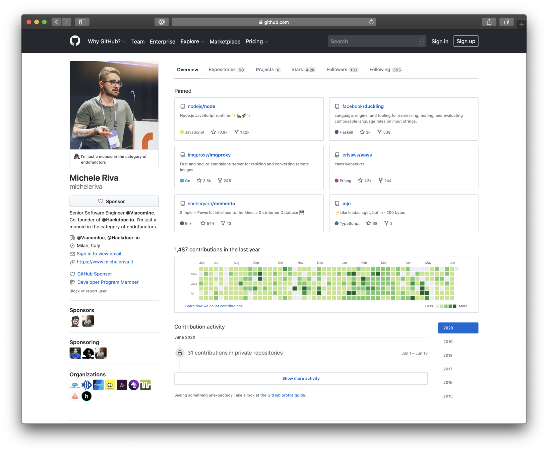Screen dimensions: 548x452
Task: Reload the page using refresh icon
Action: pyautogui.click(x=371, y=22)
